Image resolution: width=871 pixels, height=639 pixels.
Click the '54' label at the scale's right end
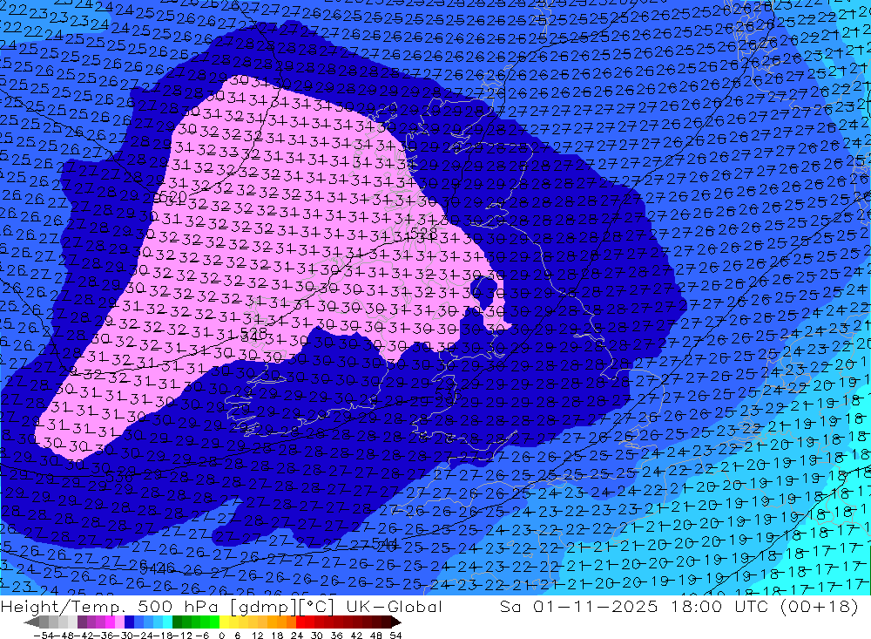[395, 636]
